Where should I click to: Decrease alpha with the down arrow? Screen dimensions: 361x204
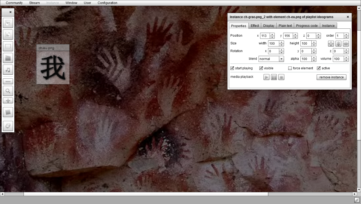pyautogui.click(x=314, y=60)
